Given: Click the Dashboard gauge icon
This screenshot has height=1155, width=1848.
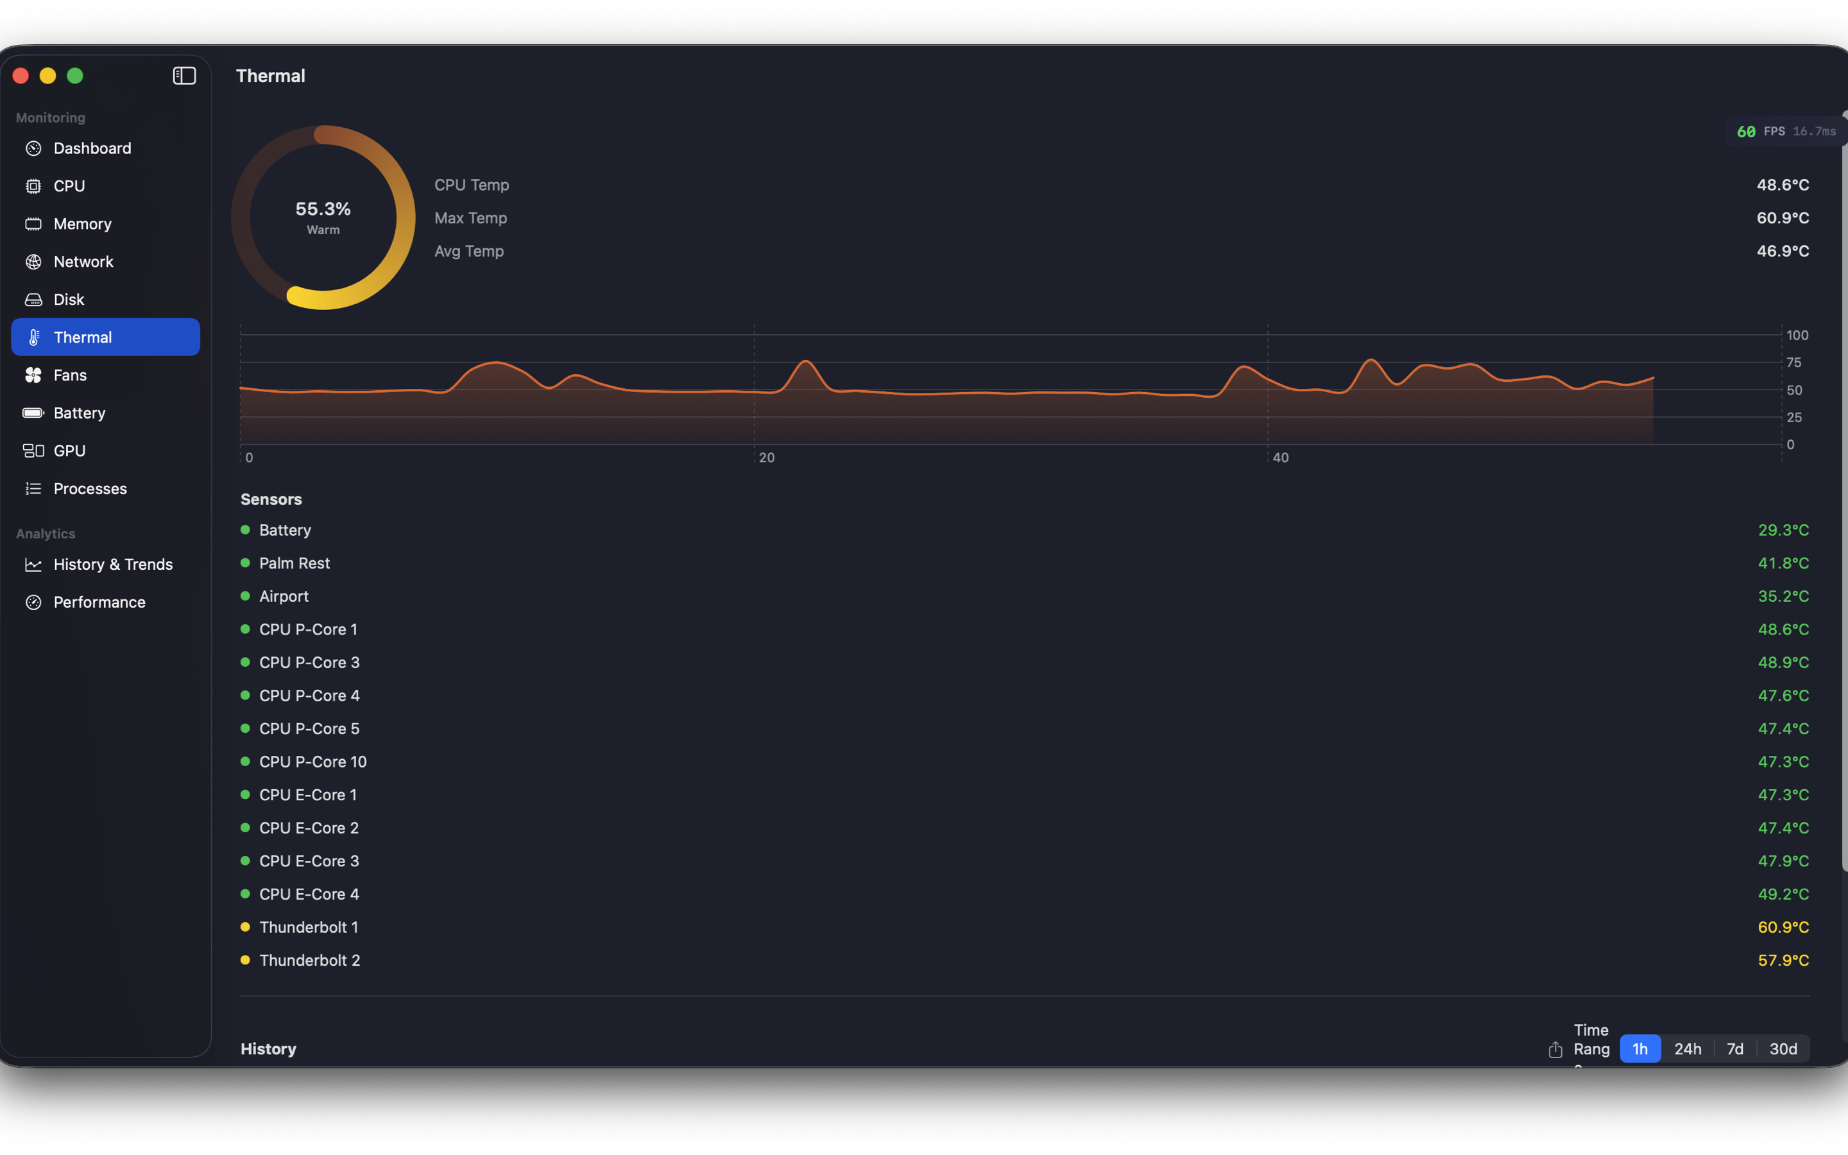Looking at the screenshot, I should tap(33, 148).
